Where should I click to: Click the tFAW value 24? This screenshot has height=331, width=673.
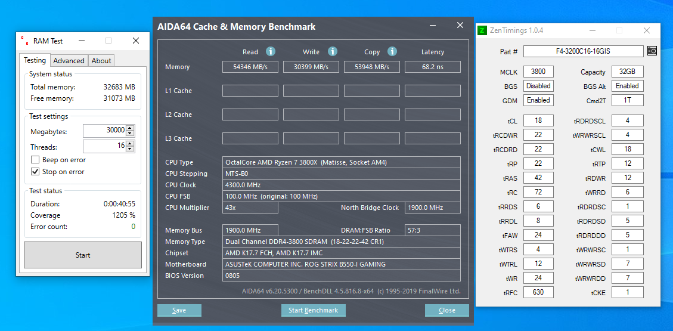click(538, 235)
